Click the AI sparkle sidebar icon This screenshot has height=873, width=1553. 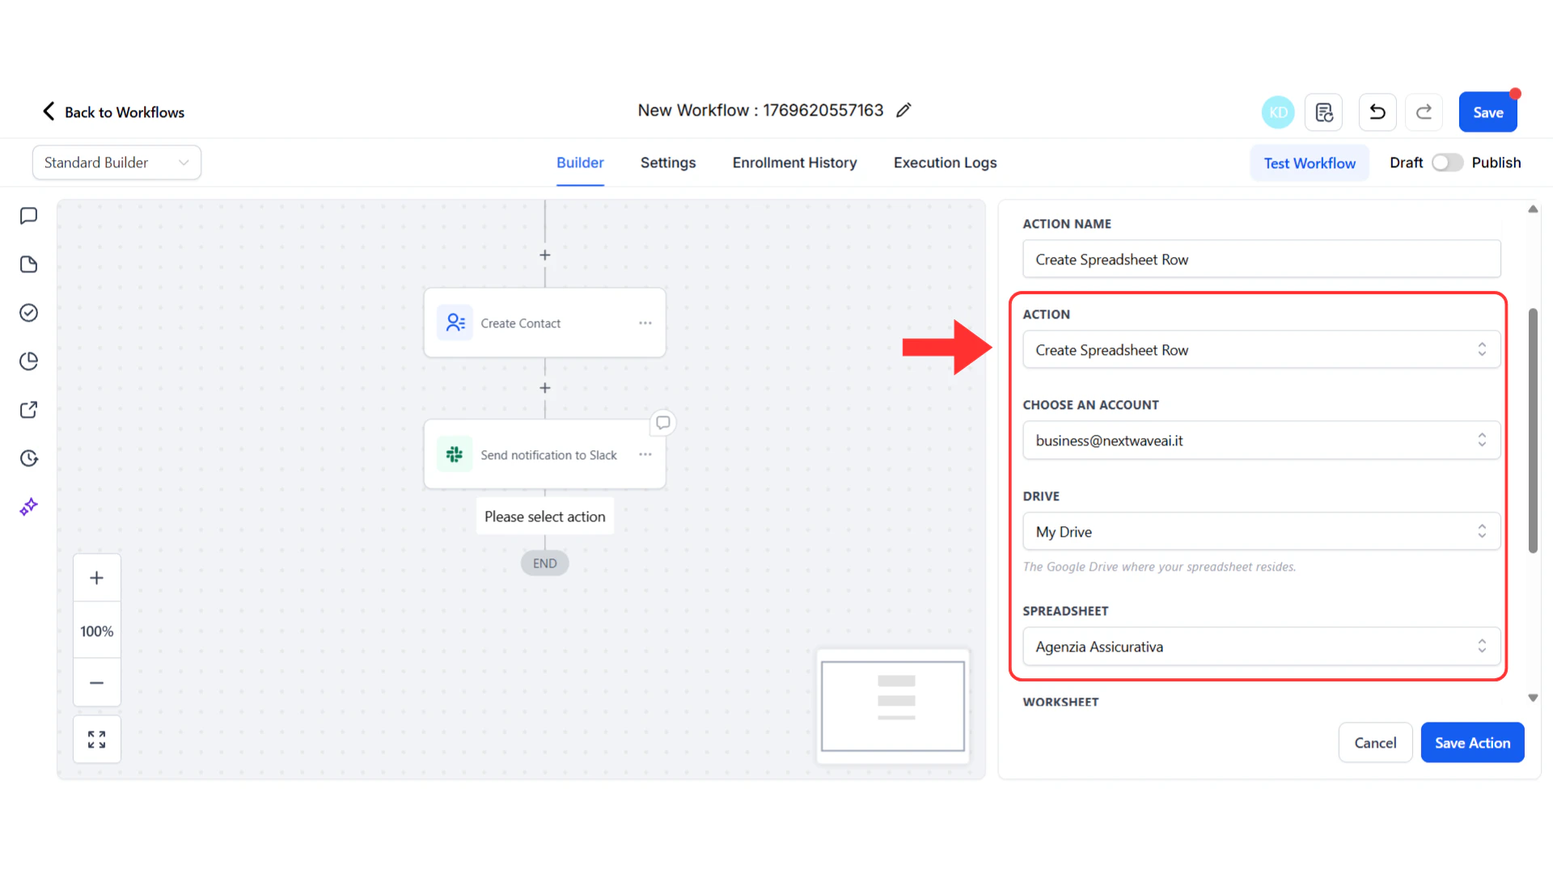pyautogui.click(x=29, y=507)
